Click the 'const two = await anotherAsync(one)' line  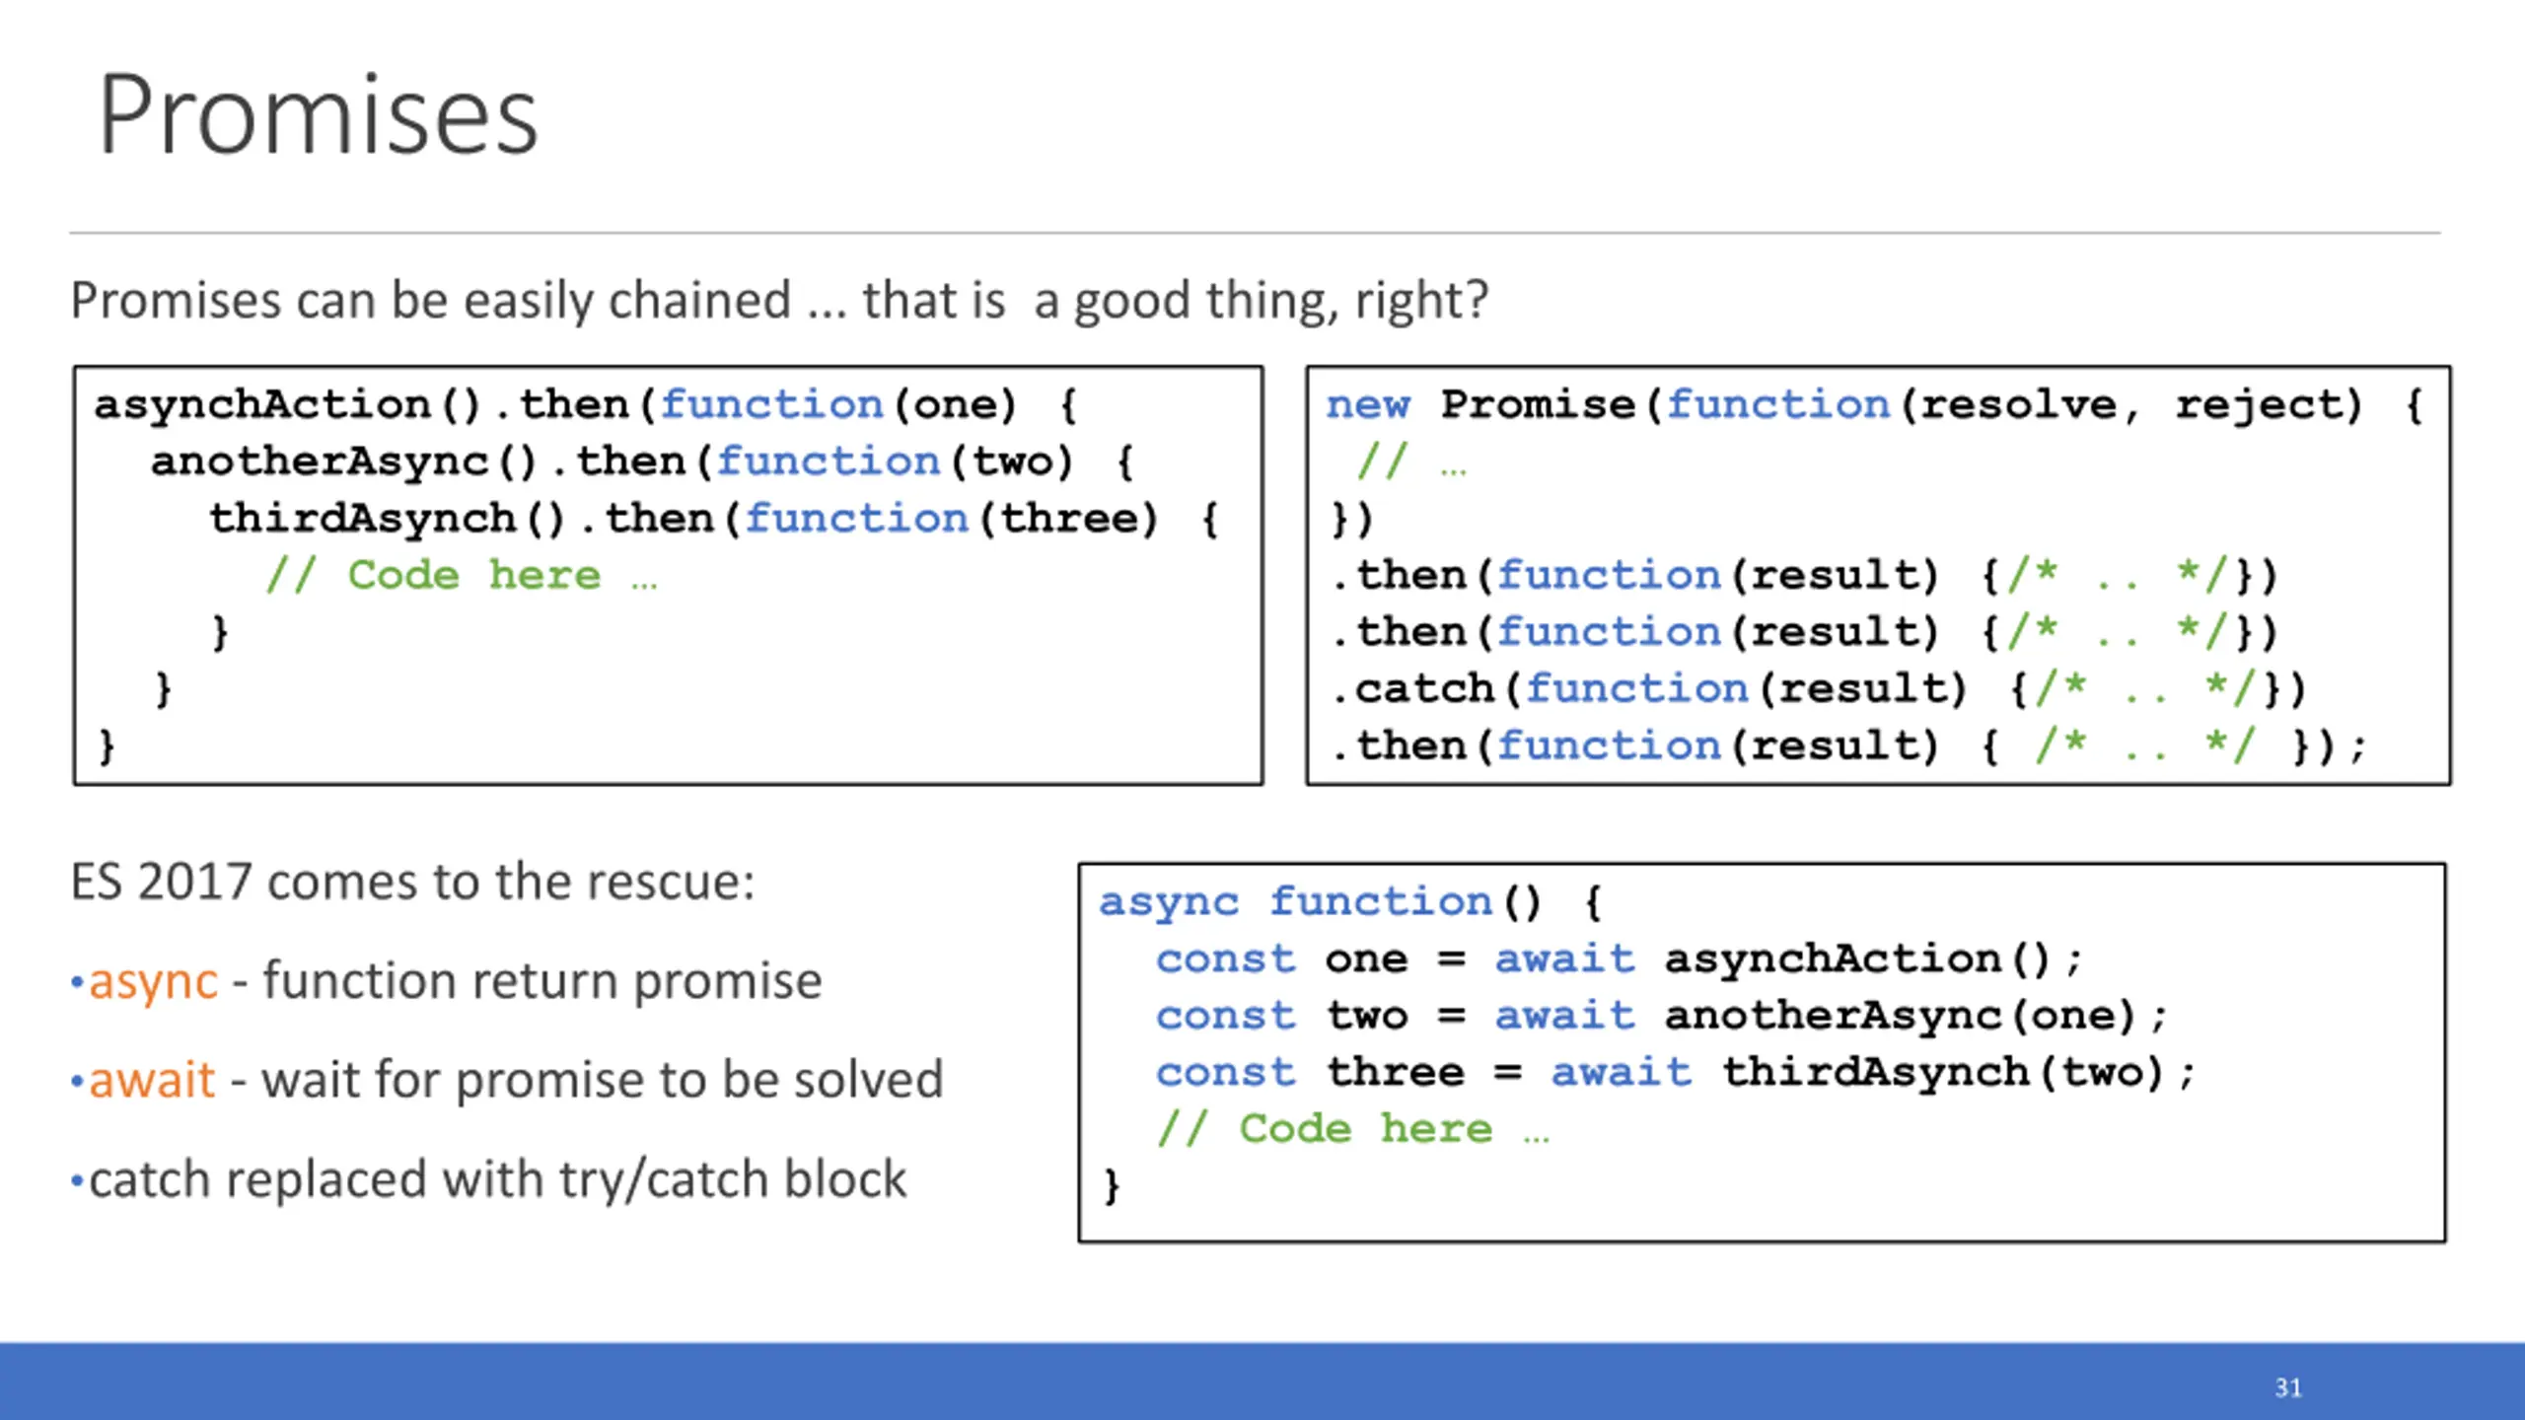coord(1662,1016)
